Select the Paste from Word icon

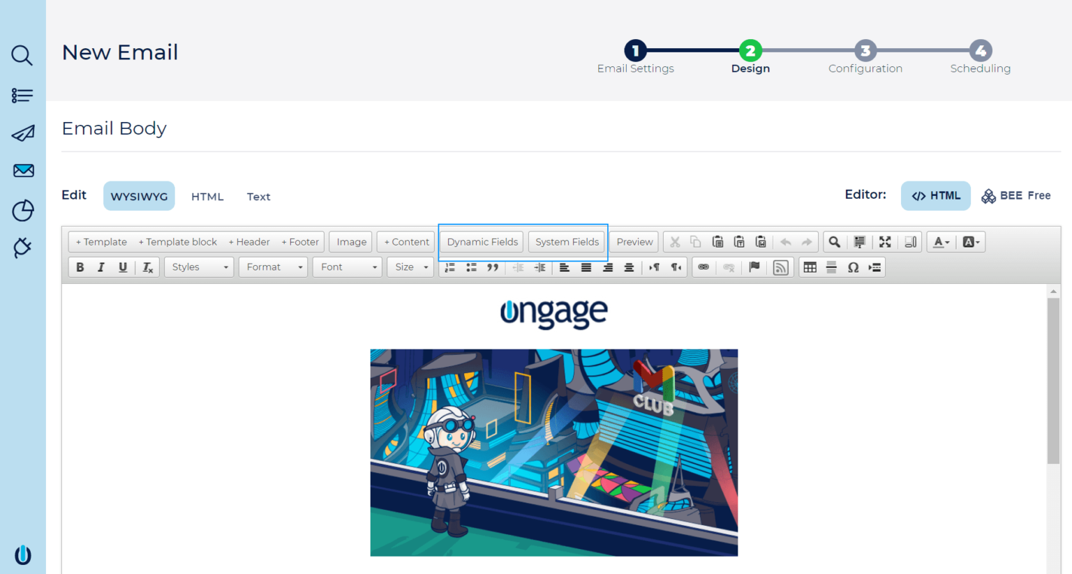tap(761, 241)
